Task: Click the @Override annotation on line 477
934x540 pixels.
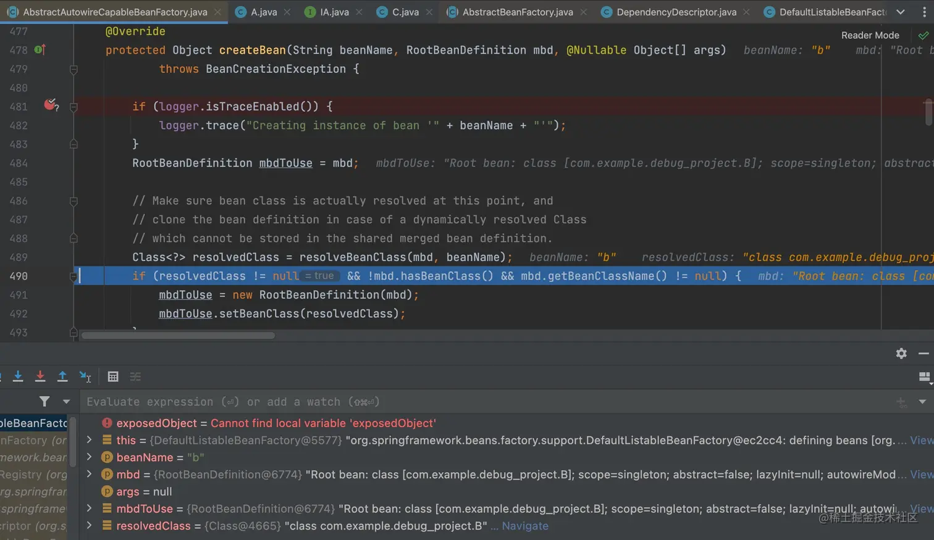Action: click(x=135, y=31)
